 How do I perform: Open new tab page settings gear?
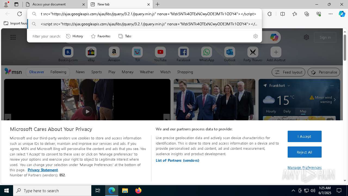(306, 37)
